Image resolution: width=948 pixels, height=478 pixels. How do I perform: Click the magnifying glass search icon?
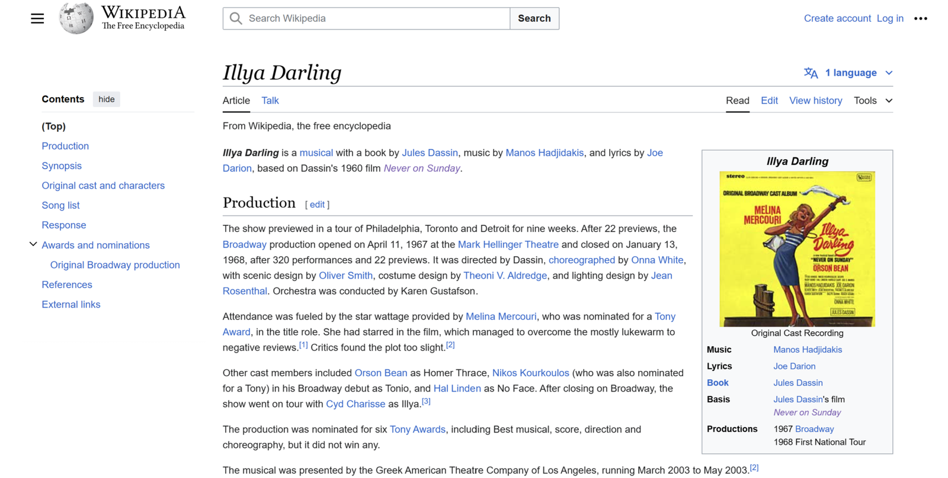coord(236,18)
